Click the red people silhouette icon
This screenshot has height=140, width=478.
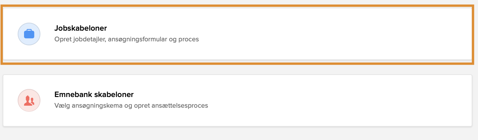click(x=29, y=100)
